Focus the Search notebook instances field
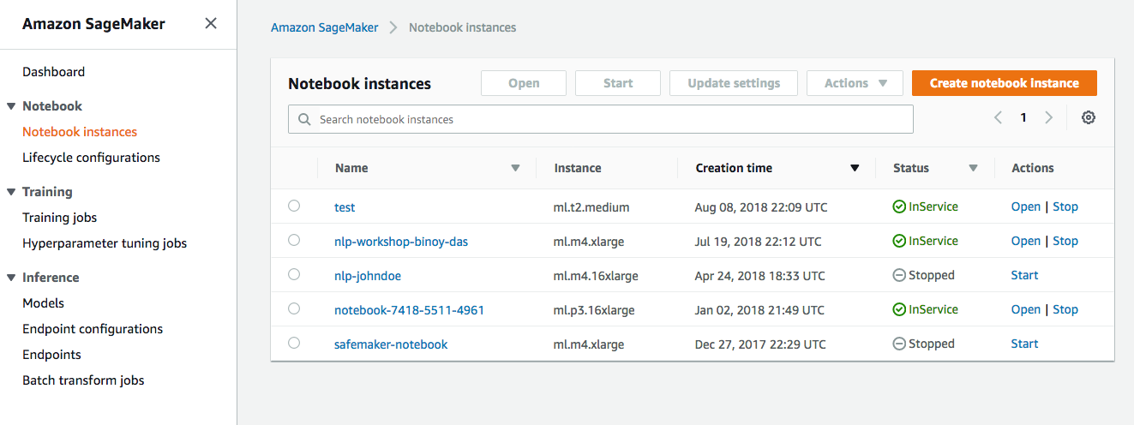 pyautogui.click(x=601, y=119)
